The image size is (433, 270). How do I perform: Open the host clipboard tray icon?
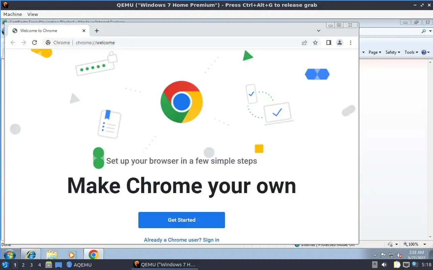(x=397, y=265)
